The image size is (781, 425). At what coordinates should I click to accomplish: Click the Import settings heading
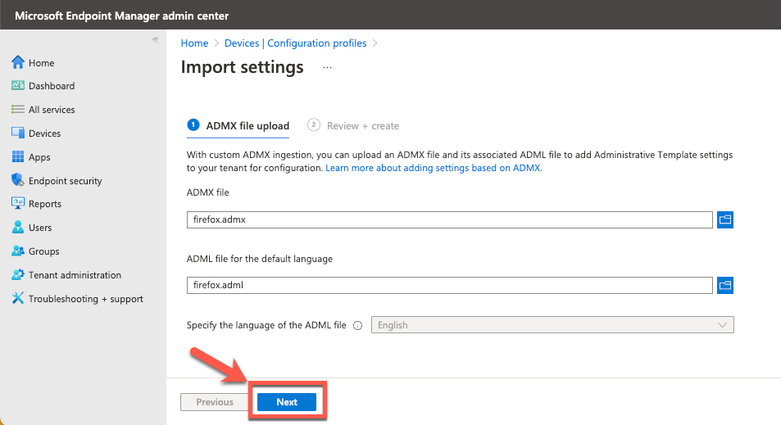click(x=242, y=67)
